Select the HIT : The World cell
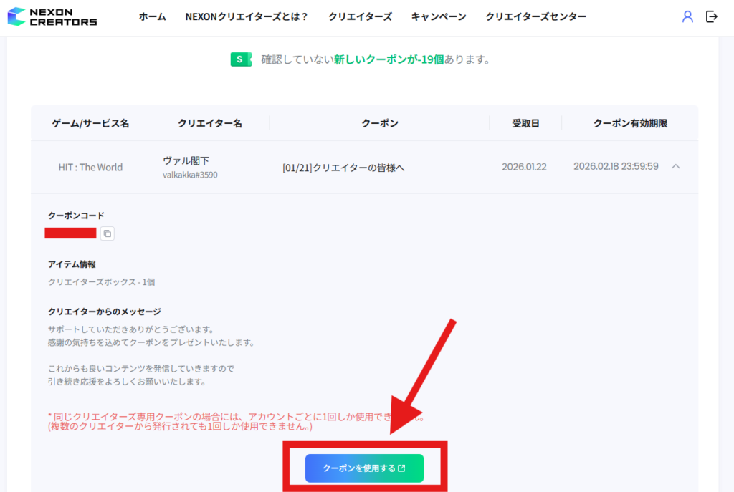734x492 pixels. pos(90,167)
